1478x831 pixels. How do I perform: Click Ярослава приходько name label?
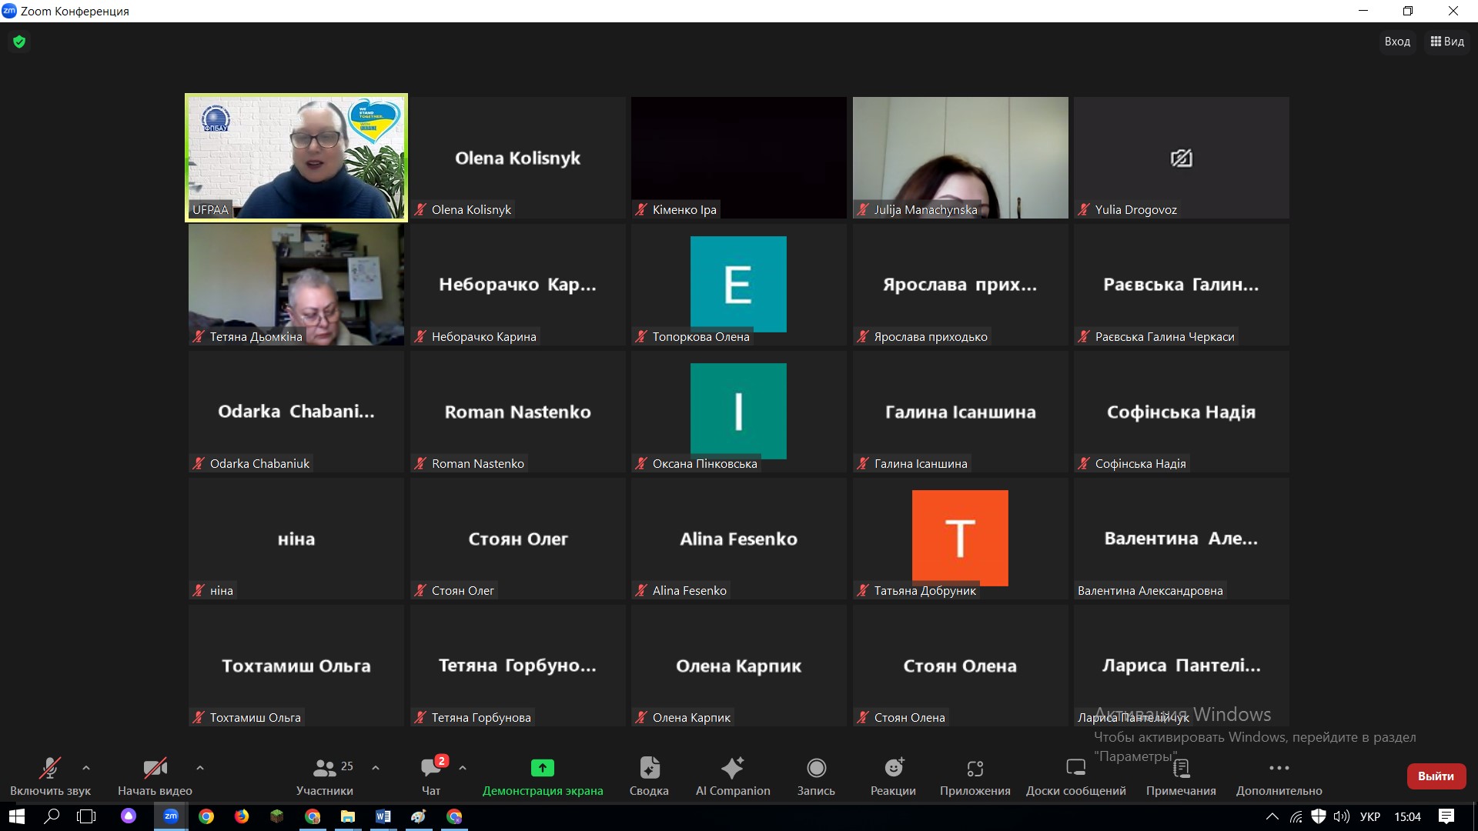click(931, 336)
